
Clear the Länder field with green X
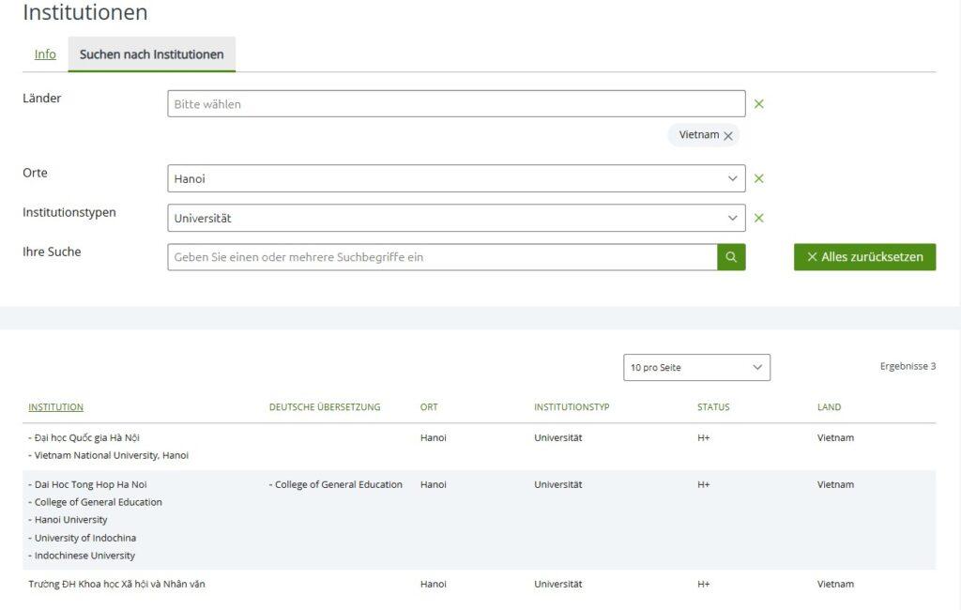point(758,104)
